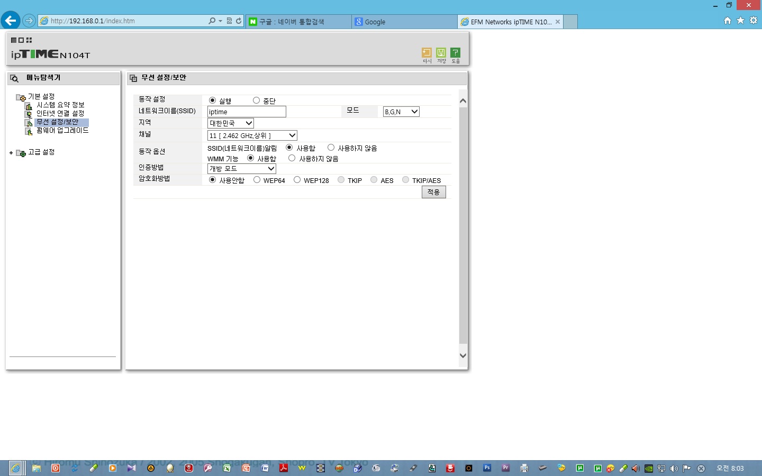The image size is (762, 476).
Task: Open the B,G,N mode dropdown
Action: [x=401, y=112]
